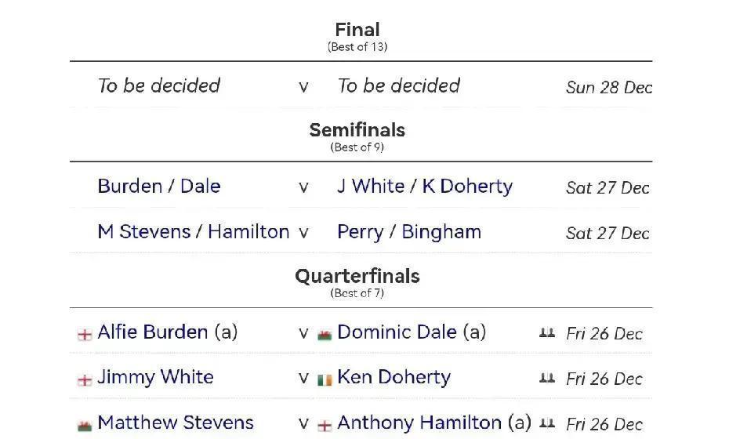729x439 pixels.
Task: Click the England flag beside Alfie Burden
Action: tap(85, 334)
